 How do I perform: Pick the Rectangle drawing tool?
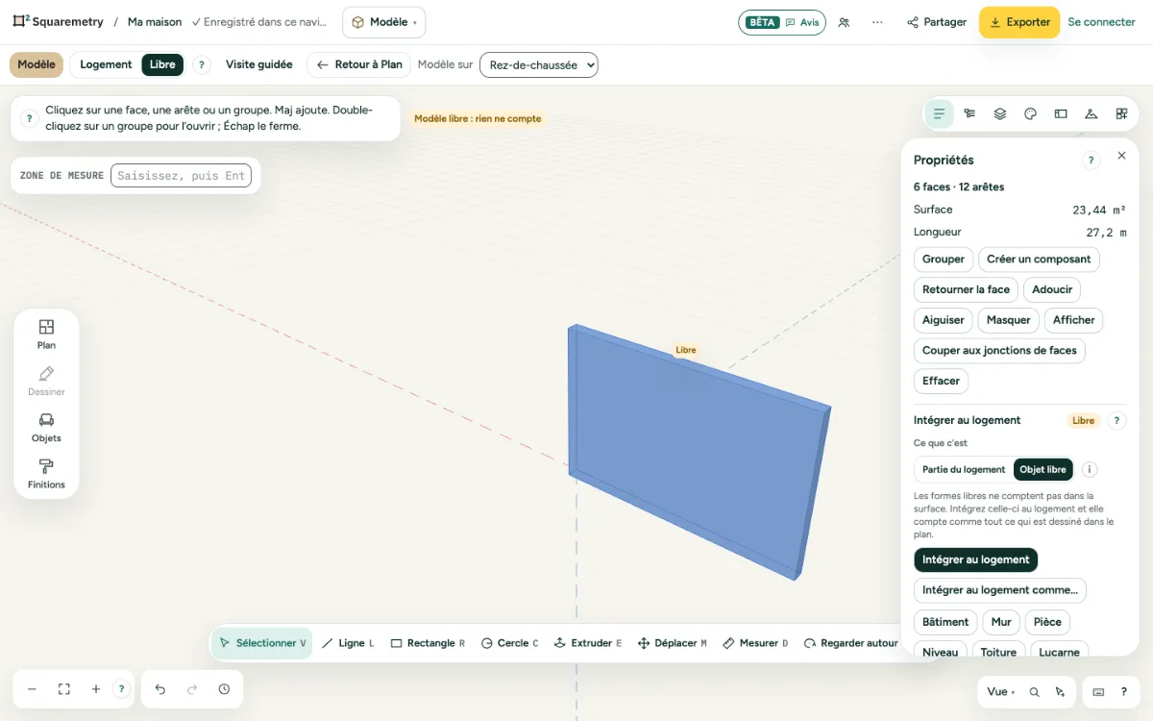tap(428, 643)
